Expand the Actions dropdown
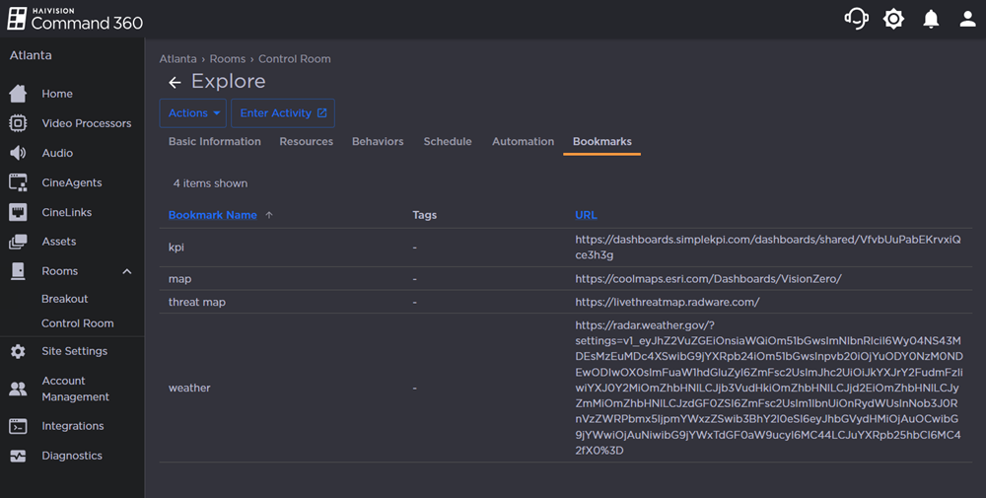 [193, 113]
